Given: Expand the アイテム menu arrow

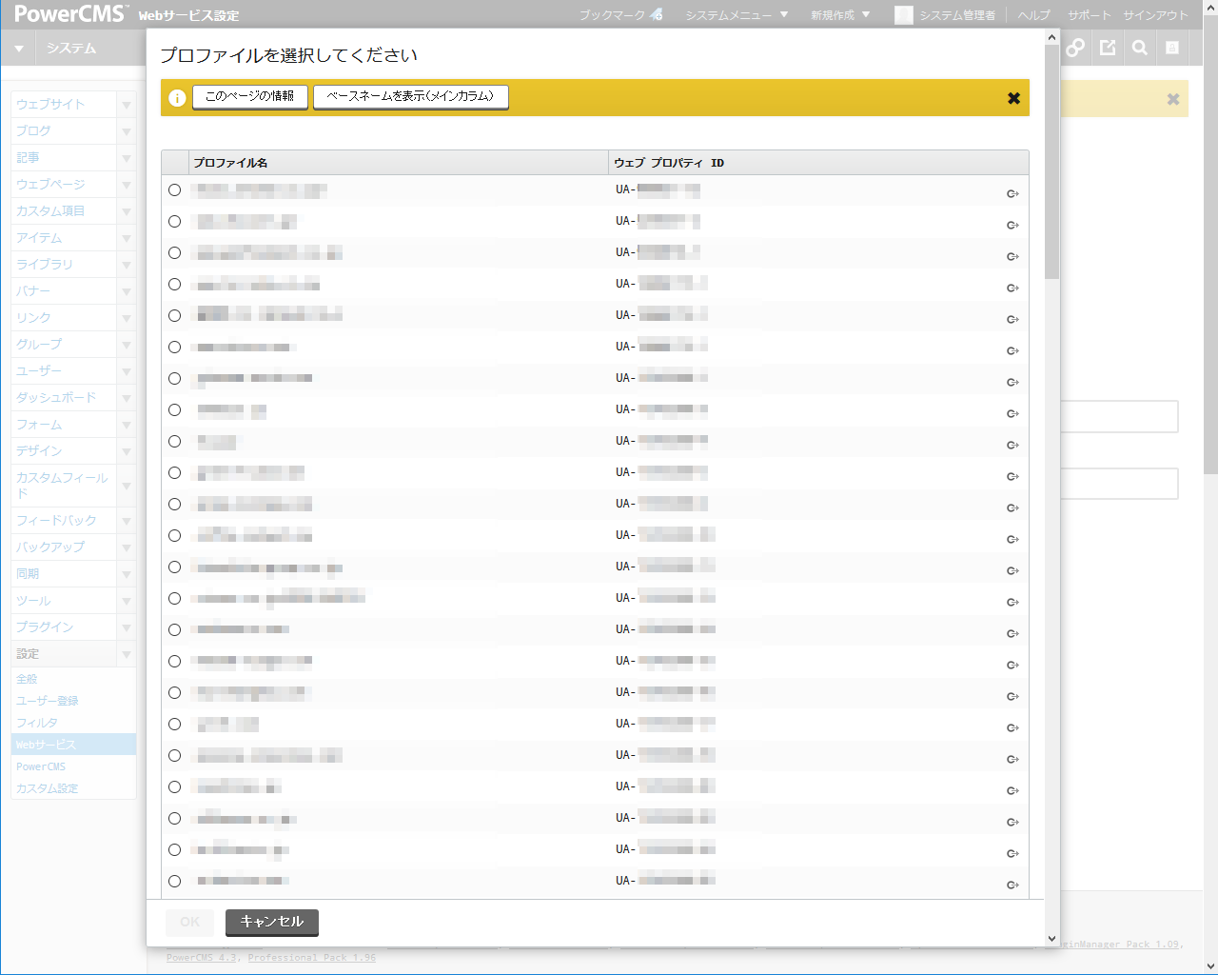Looking at the screenshot, I should pyautogui.click(x=127, y=238).
